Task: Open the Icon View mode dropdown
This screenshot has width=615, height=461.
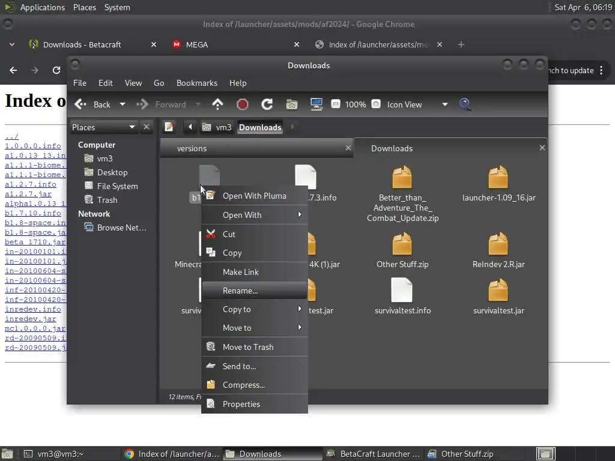Action: 417,104
